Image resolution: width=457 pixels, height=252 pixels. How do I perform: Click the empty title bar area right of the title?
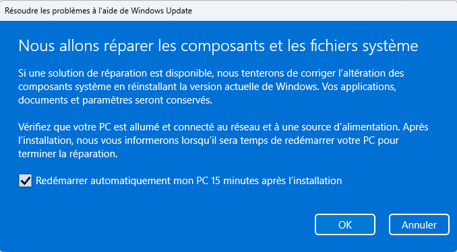pyautogui.click(x=324, y=11)
